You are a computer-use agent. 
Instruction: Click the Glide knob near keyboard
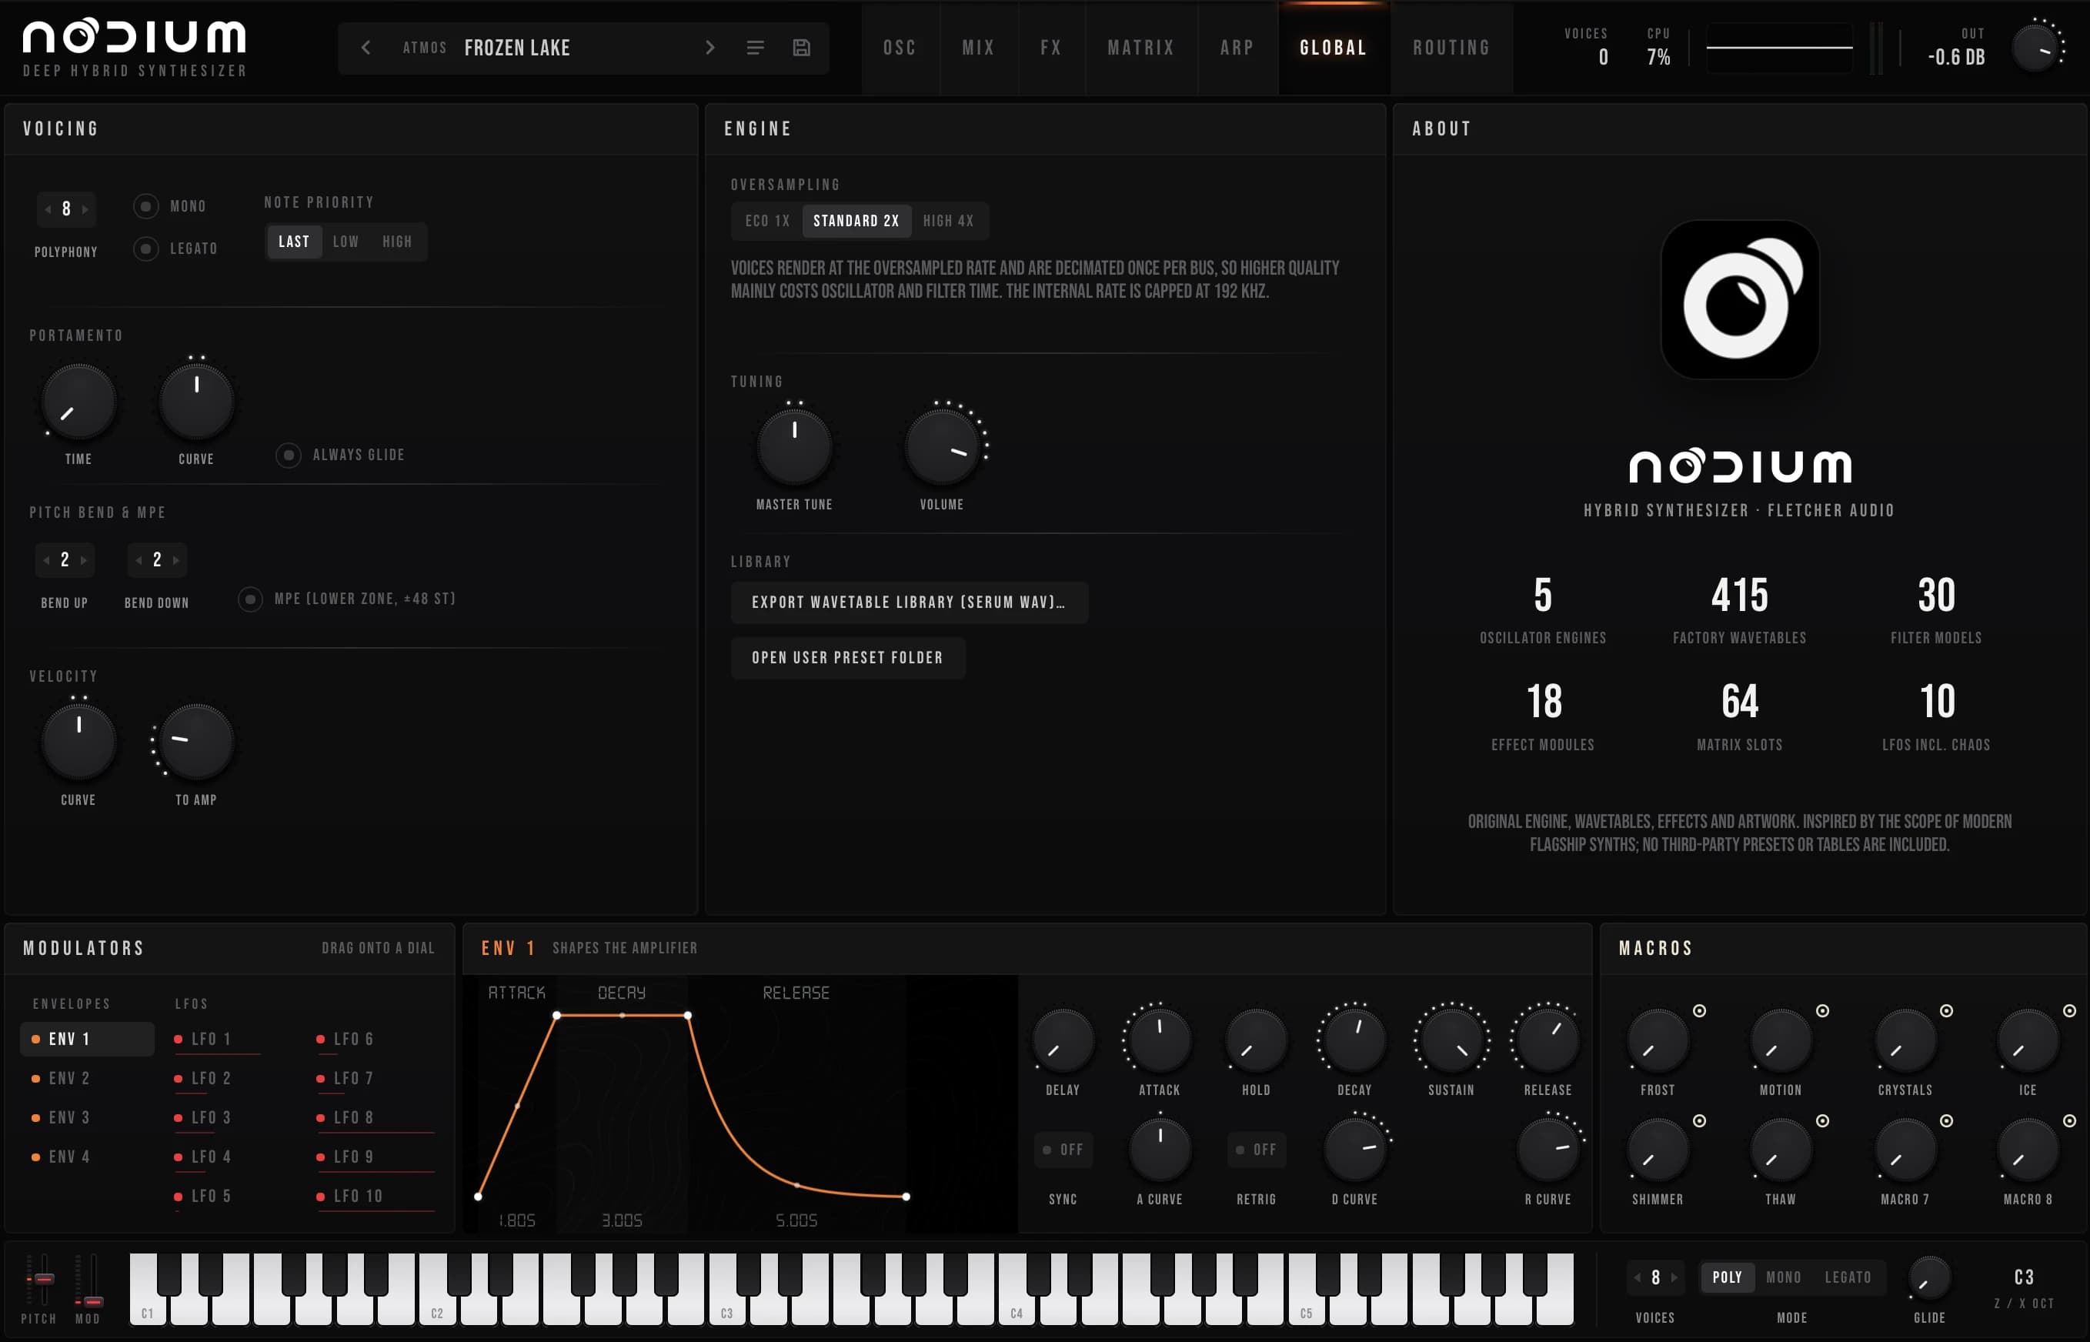pos(1929,1278)
